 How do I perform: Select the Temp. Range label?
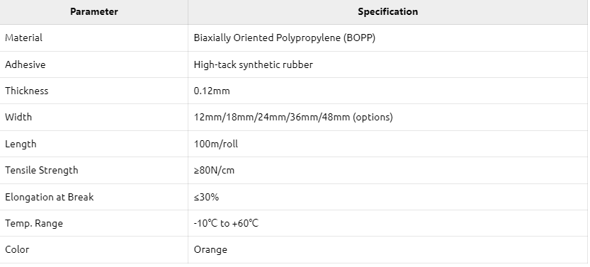tap(34, 223)
